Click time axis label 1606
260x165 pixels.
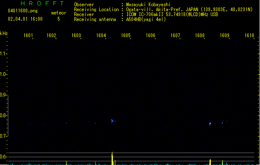pyautogui.click(x=150, y=35)
